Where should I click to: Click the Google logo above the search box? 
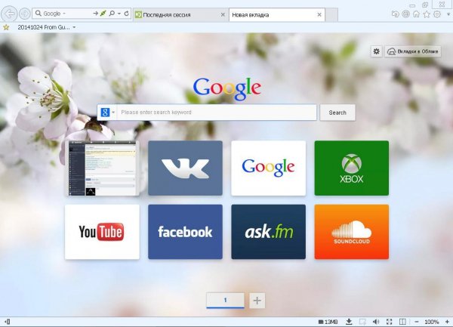[x=227, y=88]
